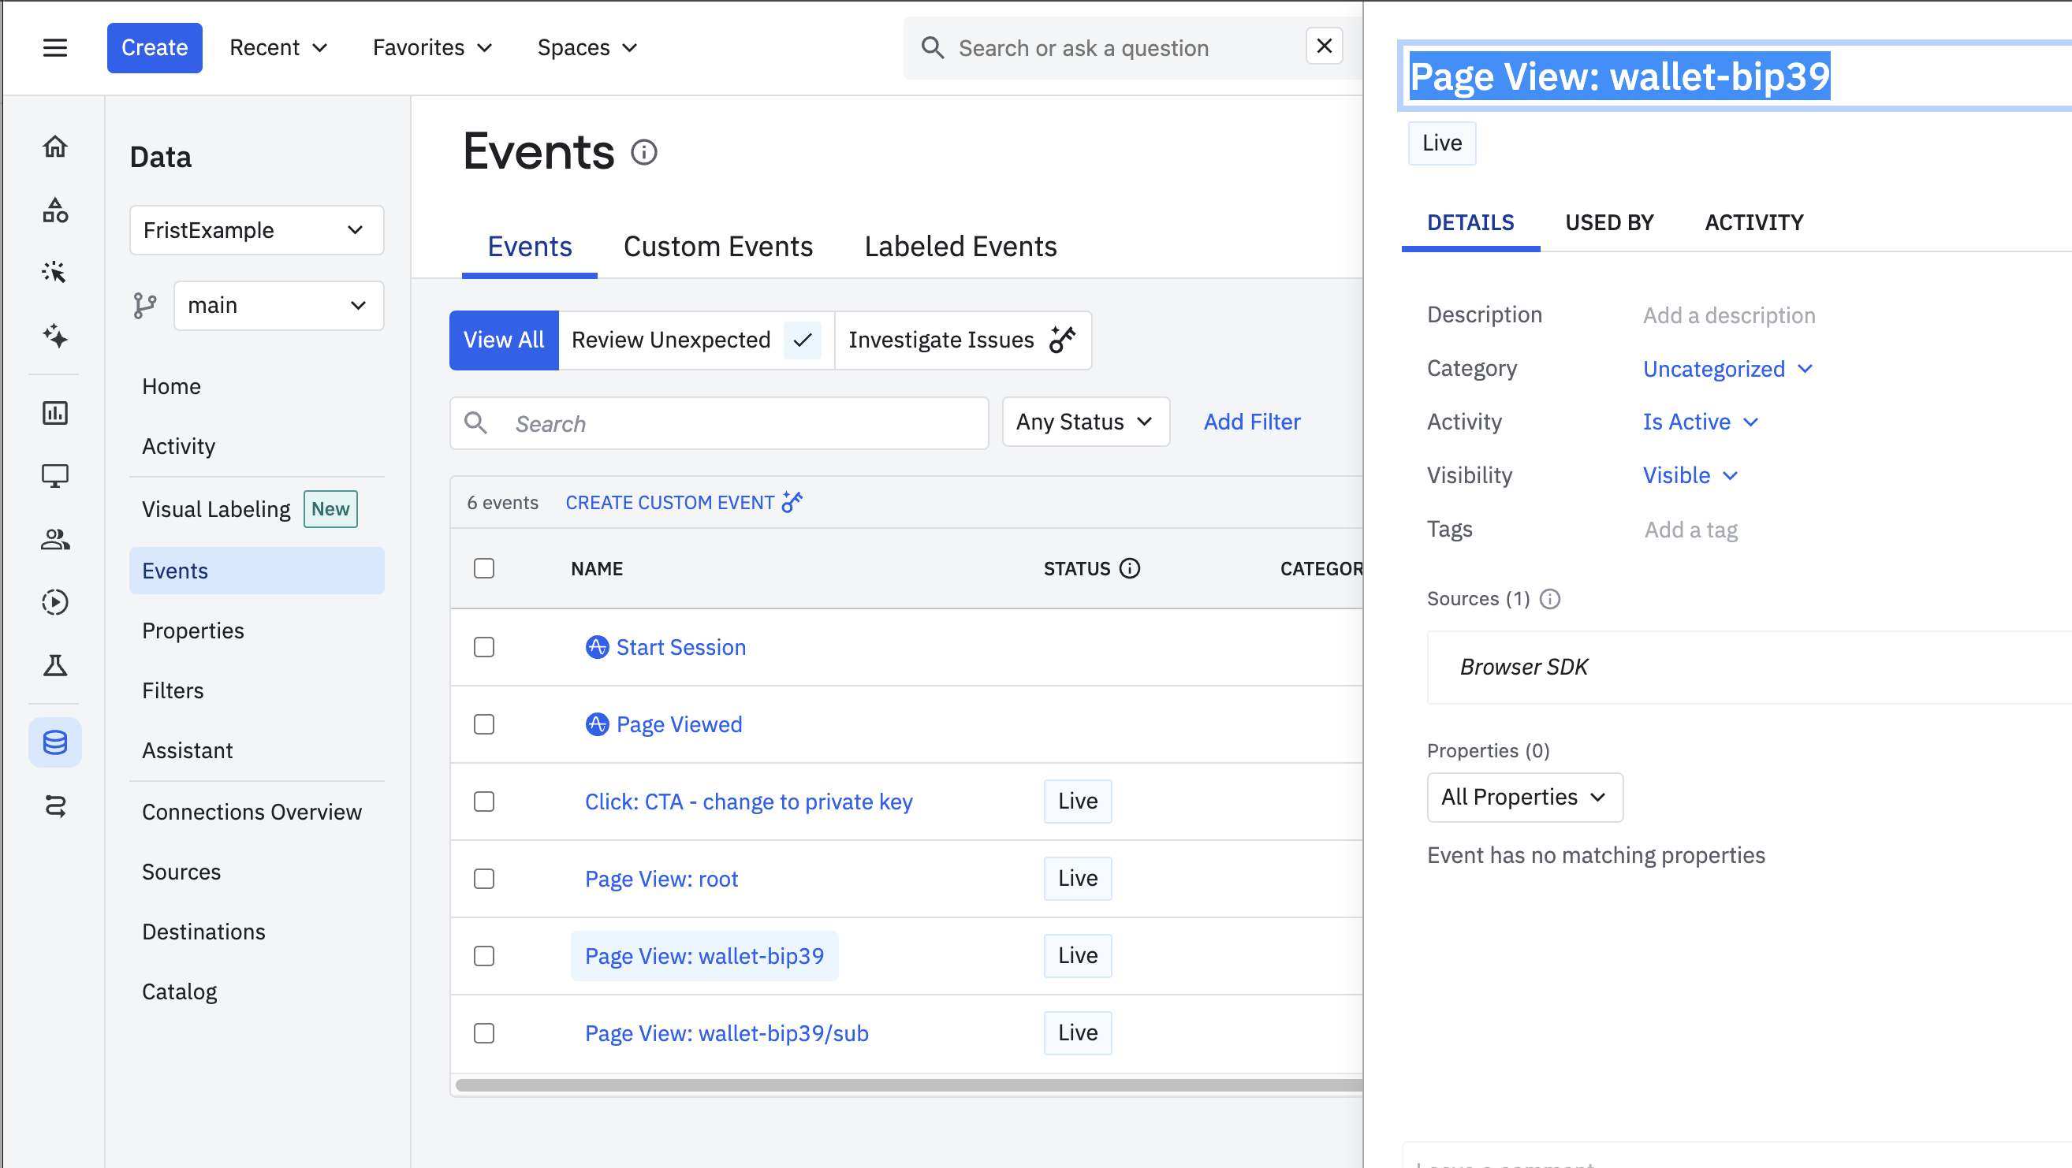Click the branch icon beside main

coord(145,306)
